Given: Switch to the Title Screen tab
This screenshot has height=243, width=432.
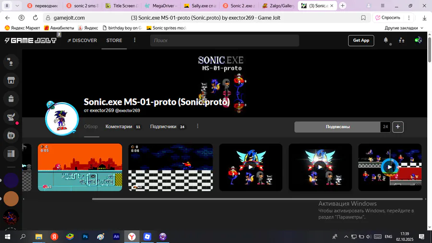Looking at the screenshot, I should click(x=121, y=5).
